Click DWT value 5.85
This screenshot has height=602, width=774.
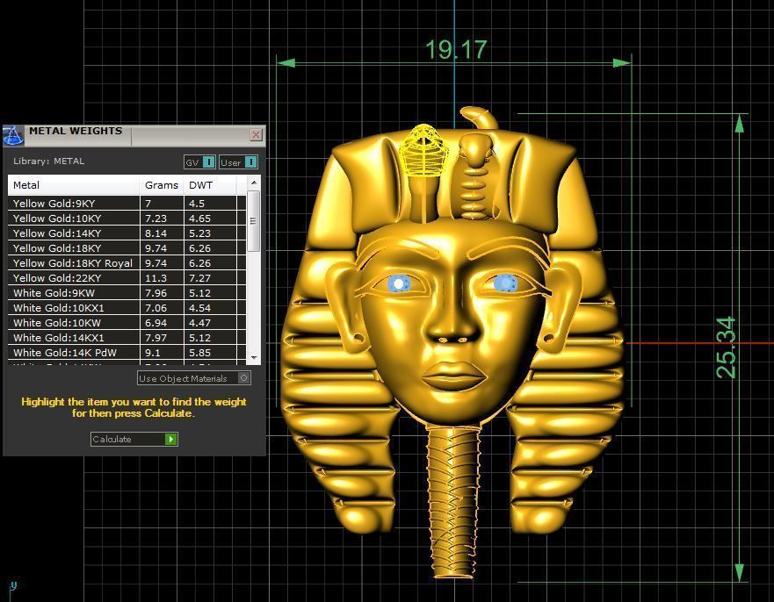(199, 353)
